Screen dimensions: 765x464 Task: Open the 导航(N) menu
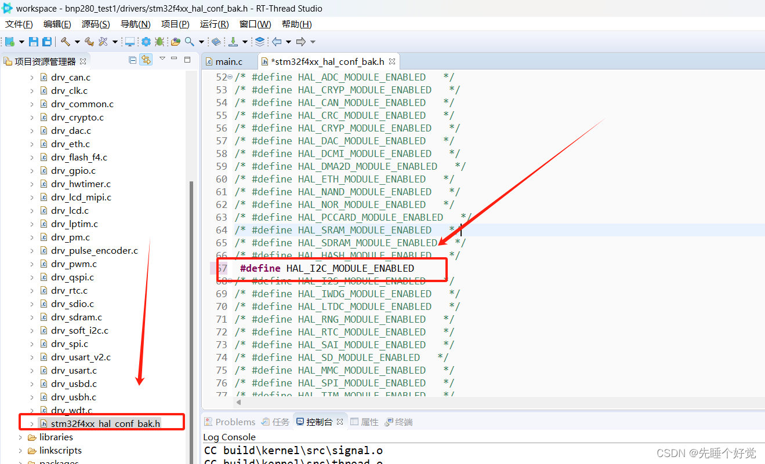click(135, 24)
